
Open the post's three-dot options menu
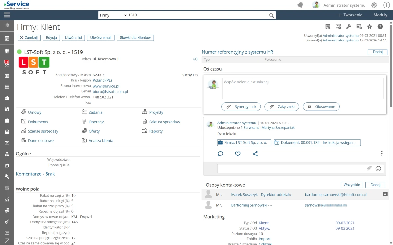382,153
